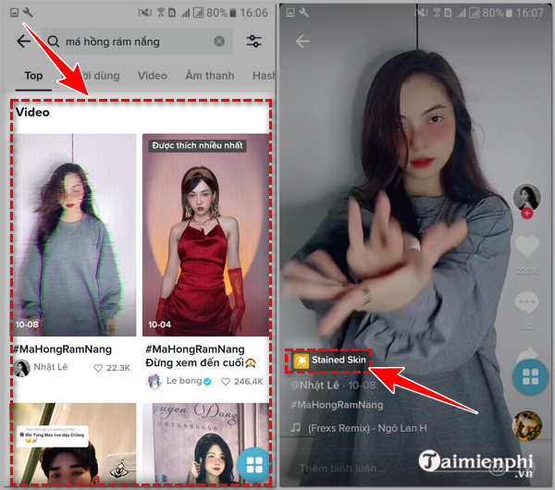555x490 pixels.
Task: Tap the heart icon beside 22.3K in results
Action: point(98,368)
